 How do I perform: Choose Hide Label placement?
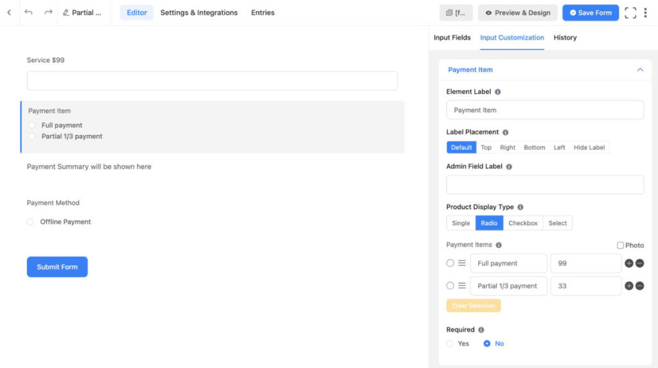[x=589, y=147]
